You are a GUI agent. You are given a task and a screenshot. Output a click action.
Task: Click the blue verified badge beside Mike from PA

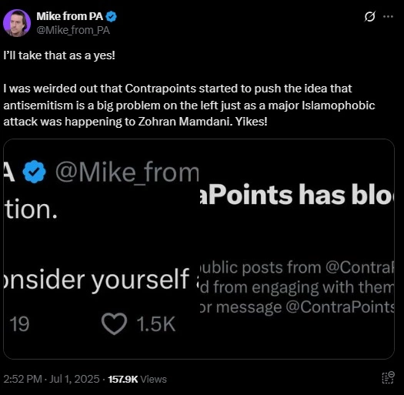[112, 16]
